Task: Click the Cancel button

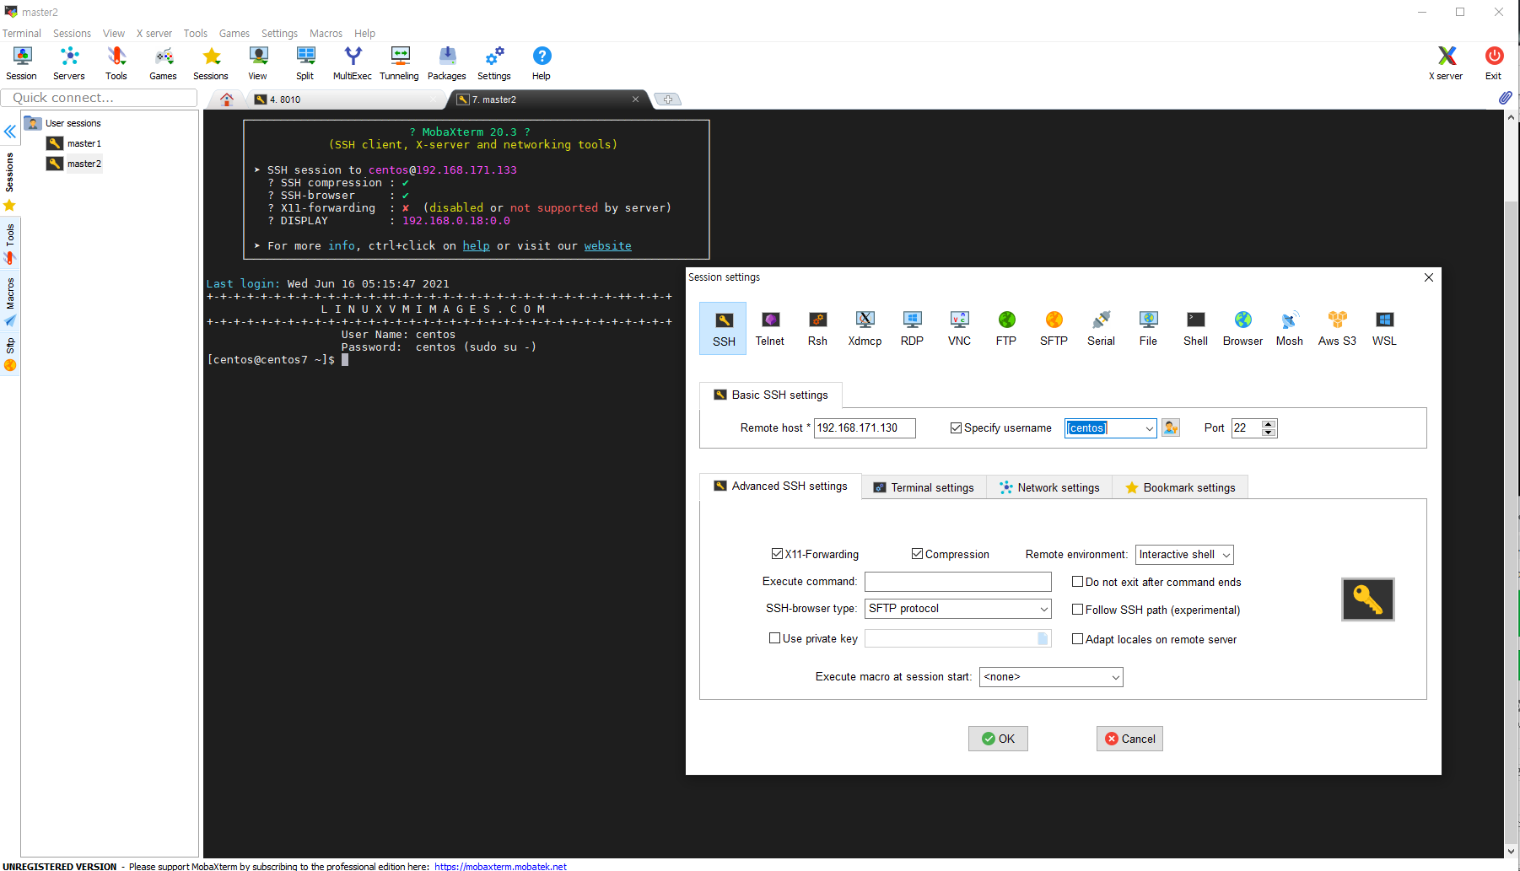Action: point(1129,739)
